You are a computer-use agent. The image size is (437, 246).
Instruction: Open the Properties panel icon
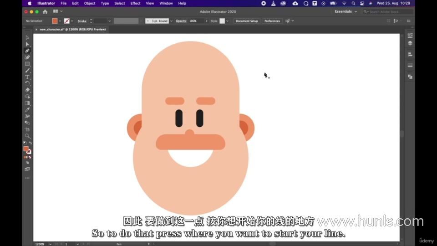click(410, 35)
